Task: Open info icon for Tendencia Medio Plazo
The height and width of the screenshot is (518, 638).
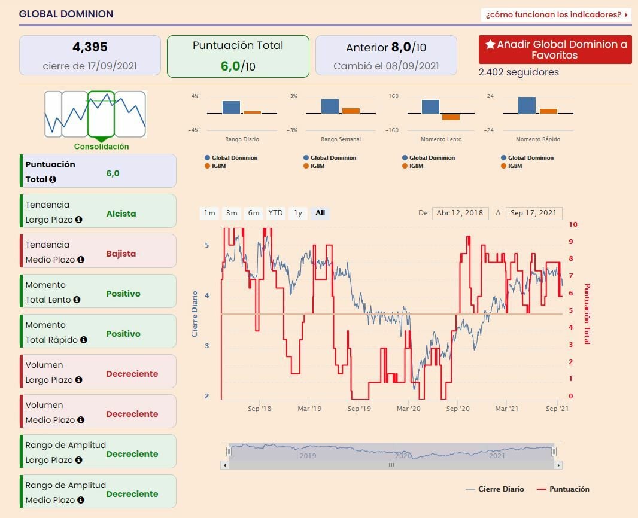Action: tap(81, 260)
